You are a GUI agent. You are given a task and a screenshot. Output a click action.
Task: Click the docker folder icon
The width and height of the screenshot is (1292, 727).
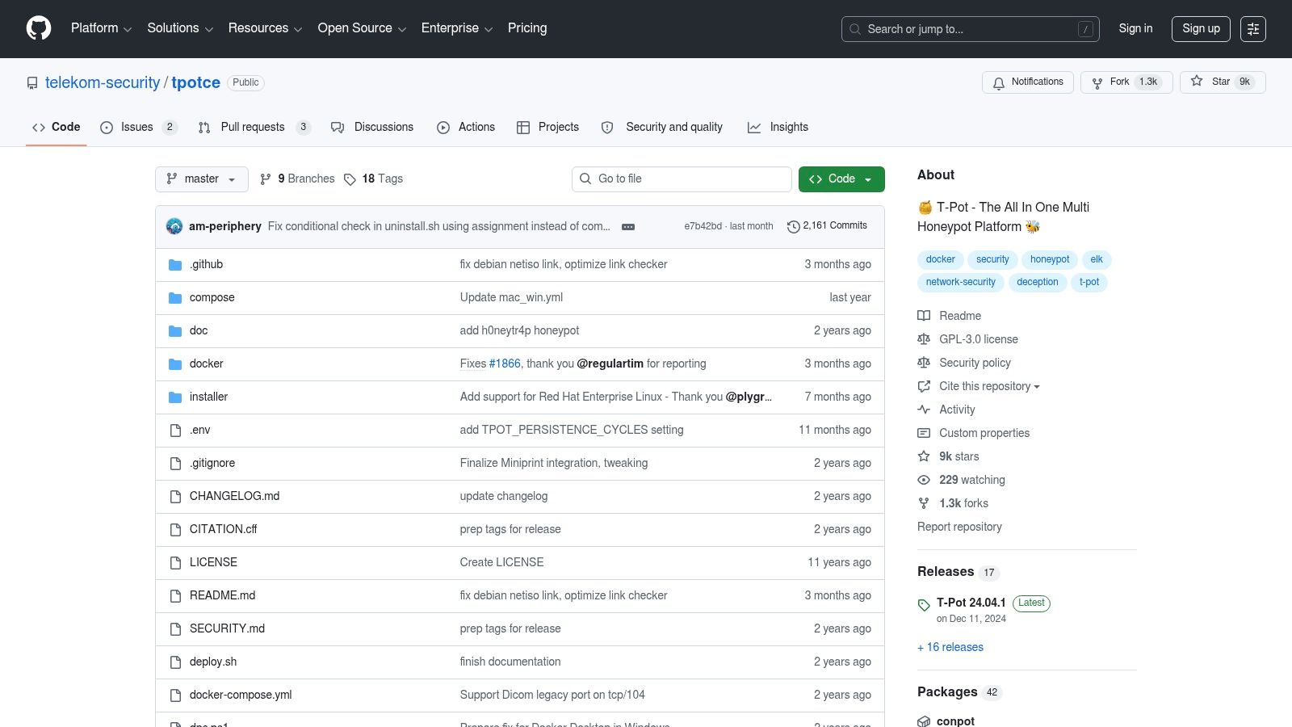pyautogui.click(x=175, y=363)
